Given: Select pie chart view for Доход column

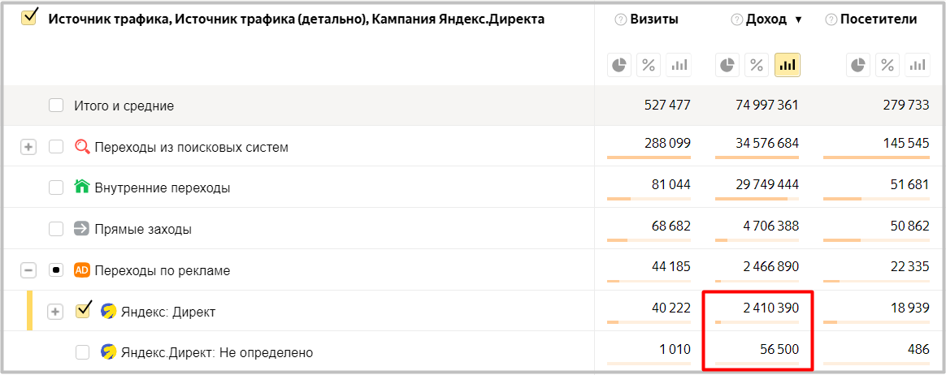Looking at the screenshot, I should (728, 65).
